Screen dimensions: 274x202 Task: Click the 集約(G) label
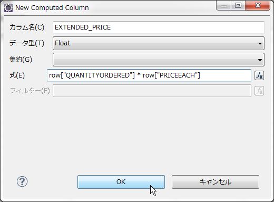click(21, 60)
